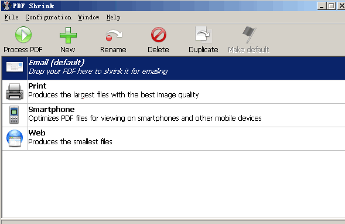Image resolution: width=345 pixels, height=224 pixels.
Task: Click the red Delete prohibition icon
Action: pyautogui.click(x=158, y=35)
